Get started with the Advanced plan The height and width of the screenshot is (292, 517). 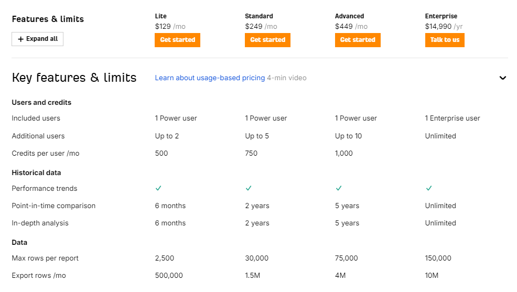358,40
